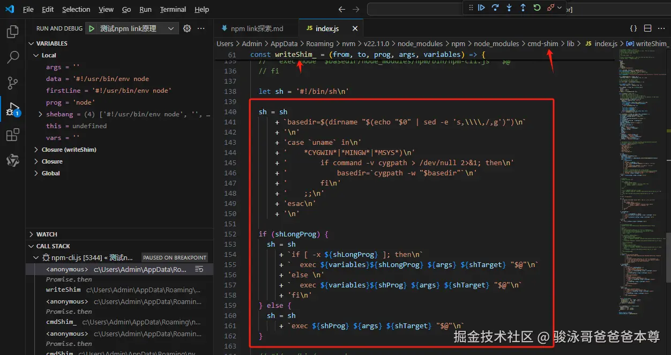Step over with the debug toolbar
This screenshot has height=355, width=671.
495,8
